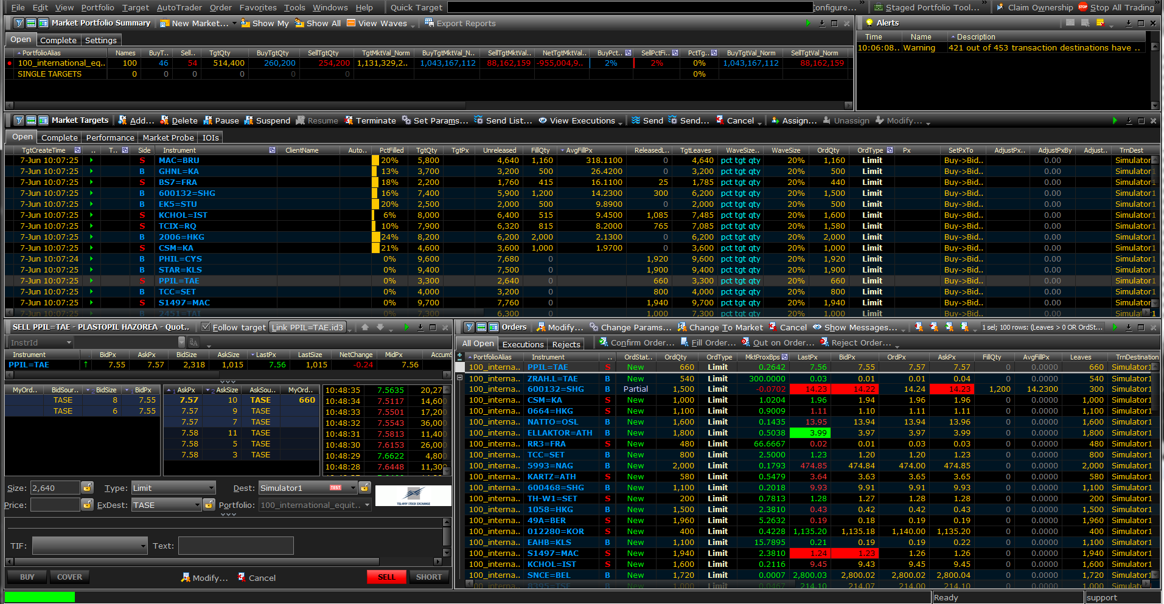Open the AutoTrader menu
Screen dimensions: 1164x604
(179, 7)
